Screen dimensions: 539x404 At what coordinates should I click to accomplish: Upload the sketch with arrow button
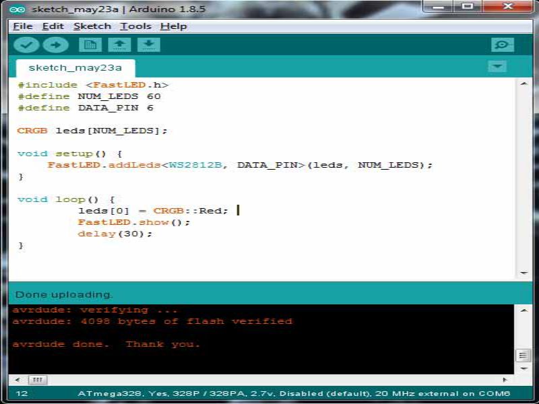click(x=56, y=45)
